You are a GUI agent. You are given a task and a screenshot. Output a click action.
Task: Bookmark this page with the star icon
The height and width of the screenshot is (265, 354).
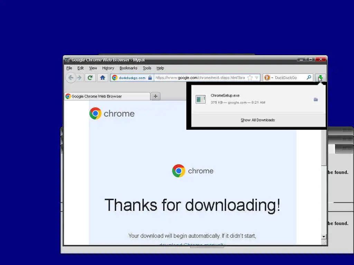point(250,78)
